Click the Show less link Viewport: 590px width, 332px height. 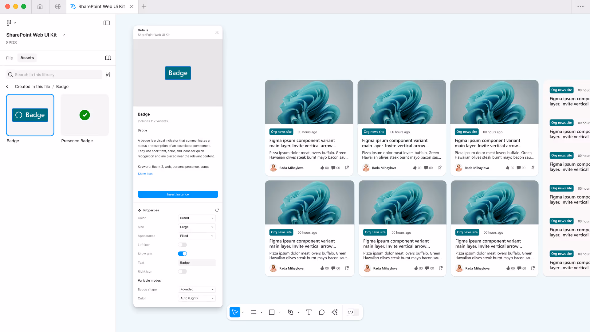click(145, 174)
